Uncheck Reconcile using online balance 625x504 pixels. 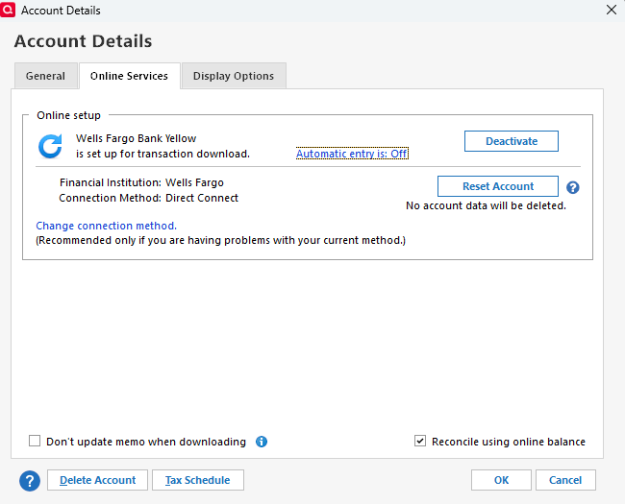[x=420, y=441]
